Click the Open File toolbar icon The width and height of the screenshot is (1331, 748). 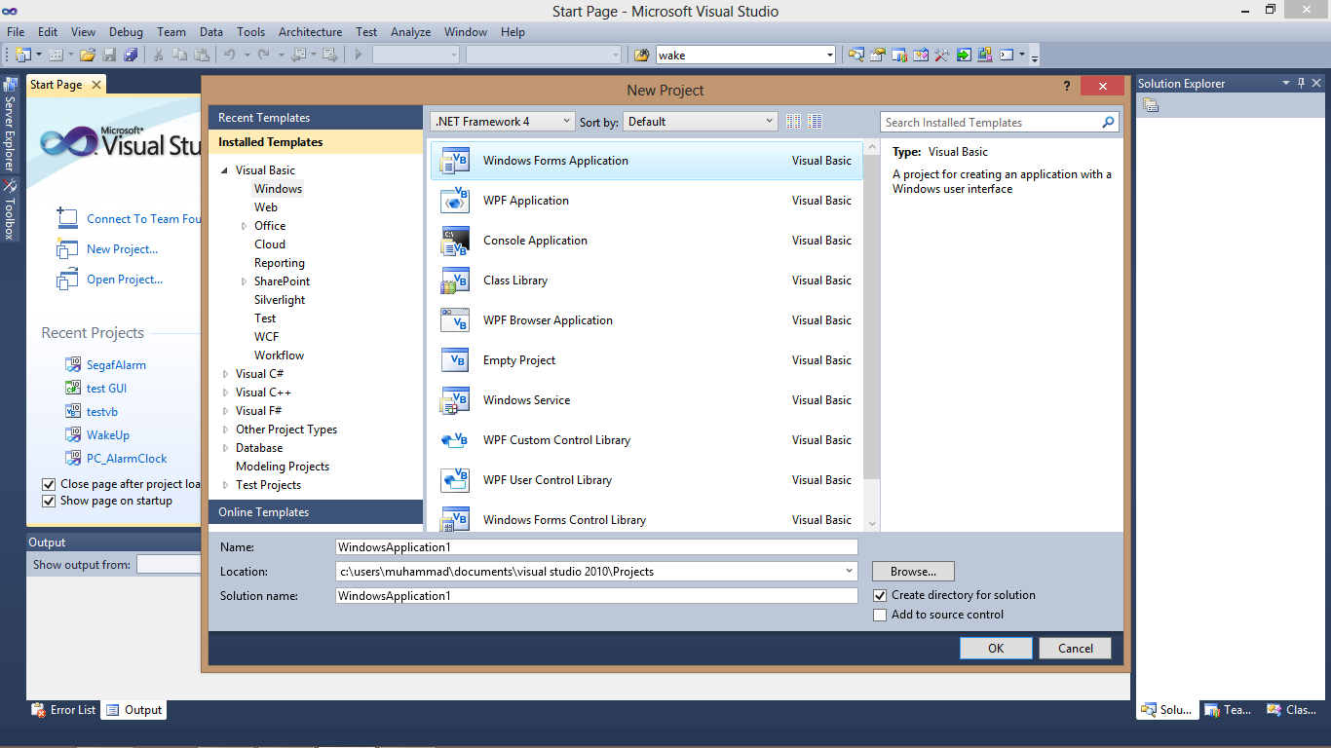tap(88, 55)
